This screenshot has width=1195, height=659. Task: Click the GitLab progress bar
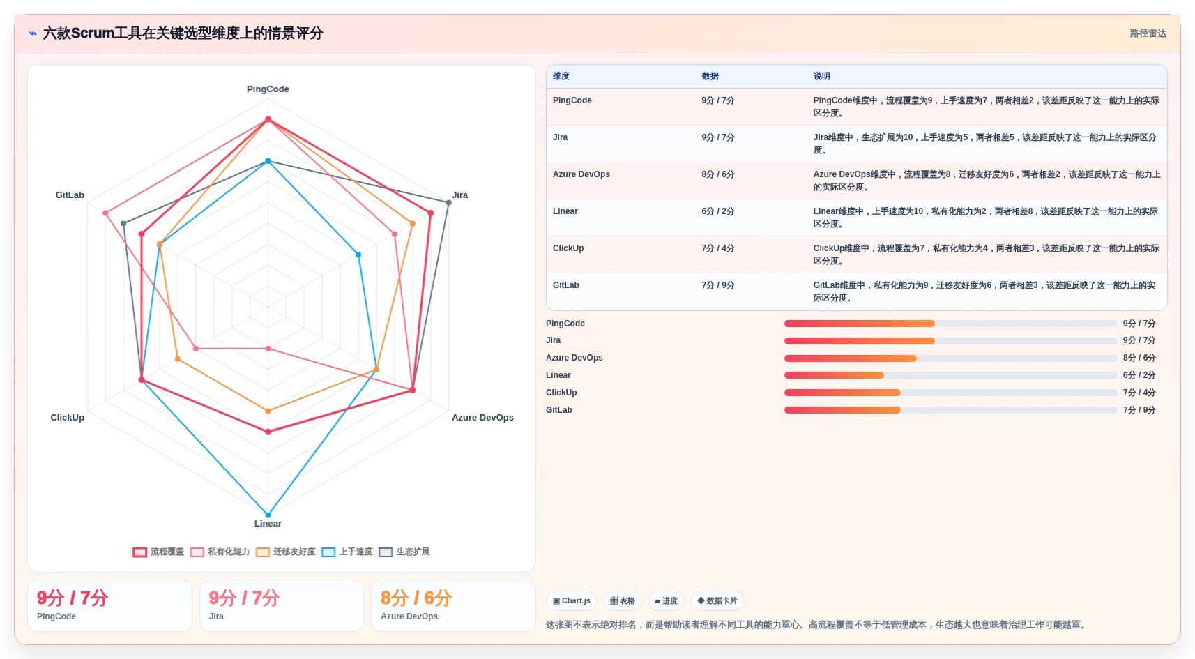coord(950,410)
